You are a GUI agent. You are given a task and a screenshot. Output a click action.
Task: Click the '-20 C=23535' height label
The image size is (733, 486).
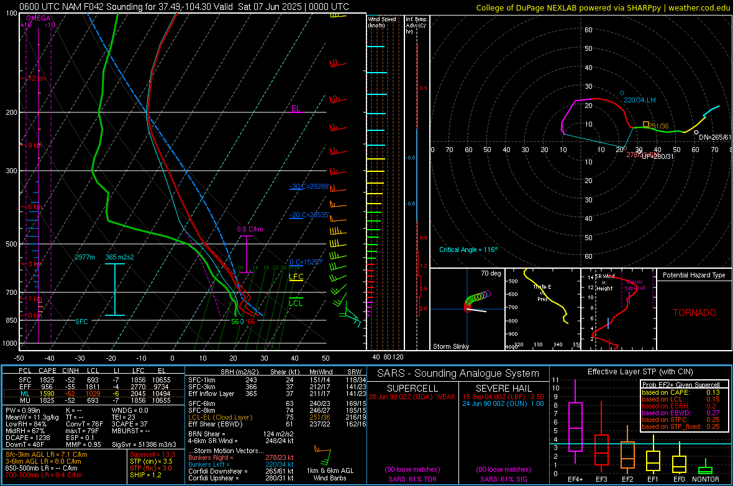309,215
